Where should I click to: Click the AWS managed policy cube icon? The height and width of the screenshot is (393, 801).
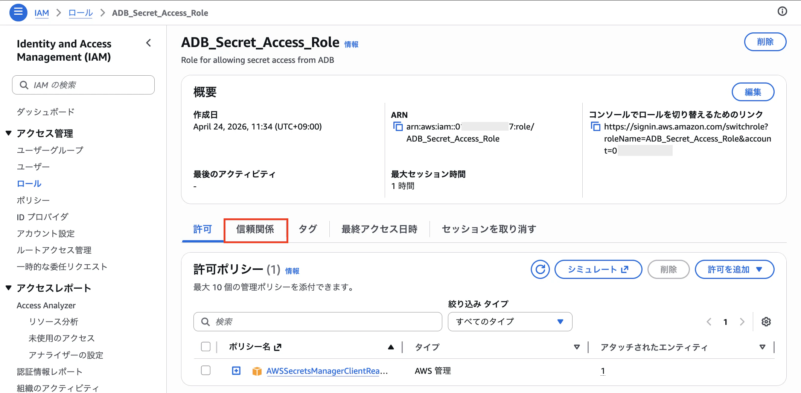point(257,371)
